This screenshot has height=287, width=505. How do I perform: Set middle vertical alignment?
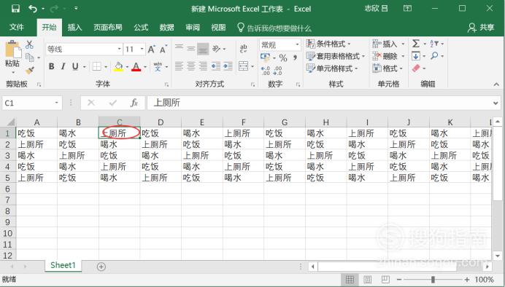pyautogui.click(x=191, y=49)
